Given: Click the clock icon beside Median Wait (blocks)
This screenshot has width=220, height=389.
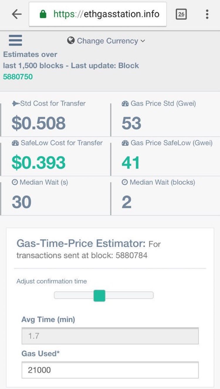Looking at the screenshot, I should click(125, 182).
